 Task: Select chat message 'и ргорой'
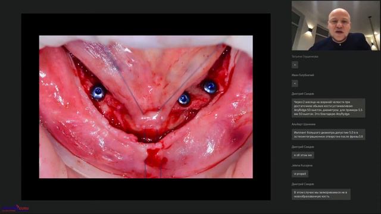pyautogui.click(x=300, y=174)
